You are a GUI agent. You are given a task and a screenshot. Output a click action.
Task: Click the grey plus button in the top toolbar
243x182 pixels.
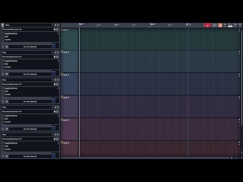click(214, 25)
